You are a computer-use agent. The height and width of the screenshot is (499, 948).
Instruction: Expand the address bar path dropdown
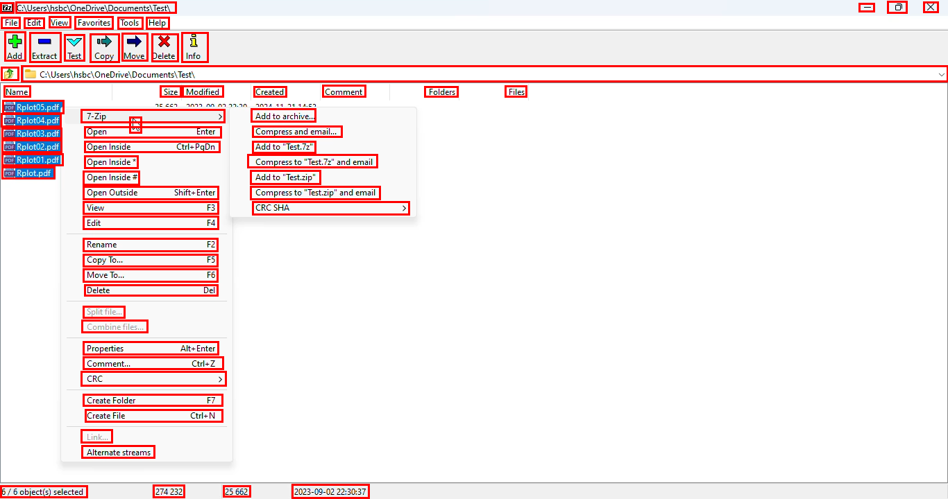pyautogui.click(x=941, y=74)
